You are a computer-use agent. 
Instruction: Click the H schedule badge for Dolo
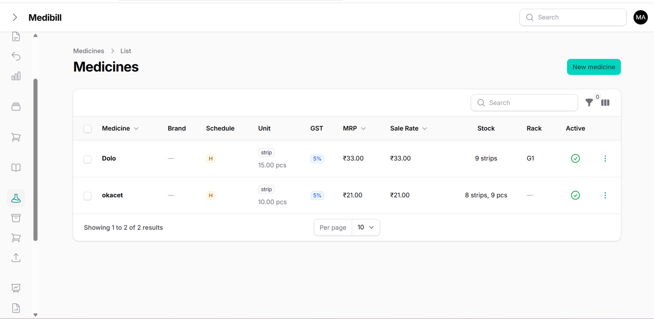tap(211, 158)
